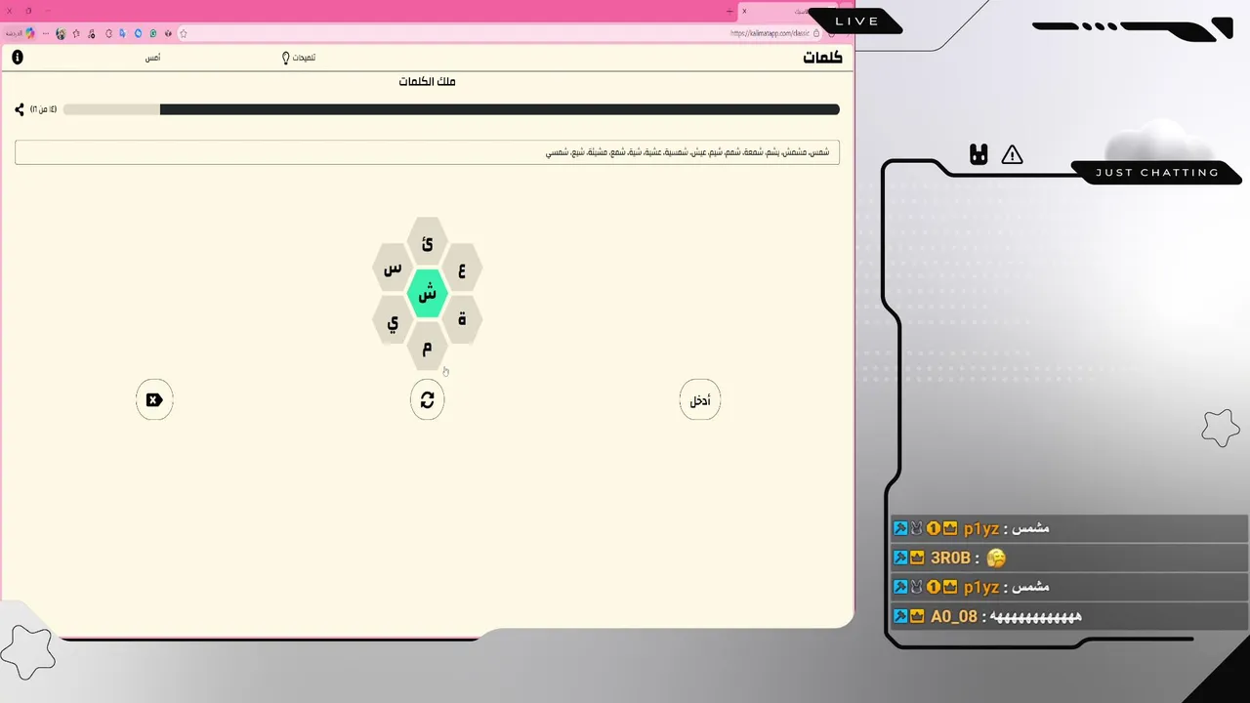Open the share icon beside progress bar
Screen dimensions: 1250x703
[x=20, y=109]
